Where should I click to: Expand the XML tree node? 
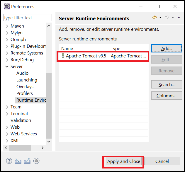pos(7,141)
